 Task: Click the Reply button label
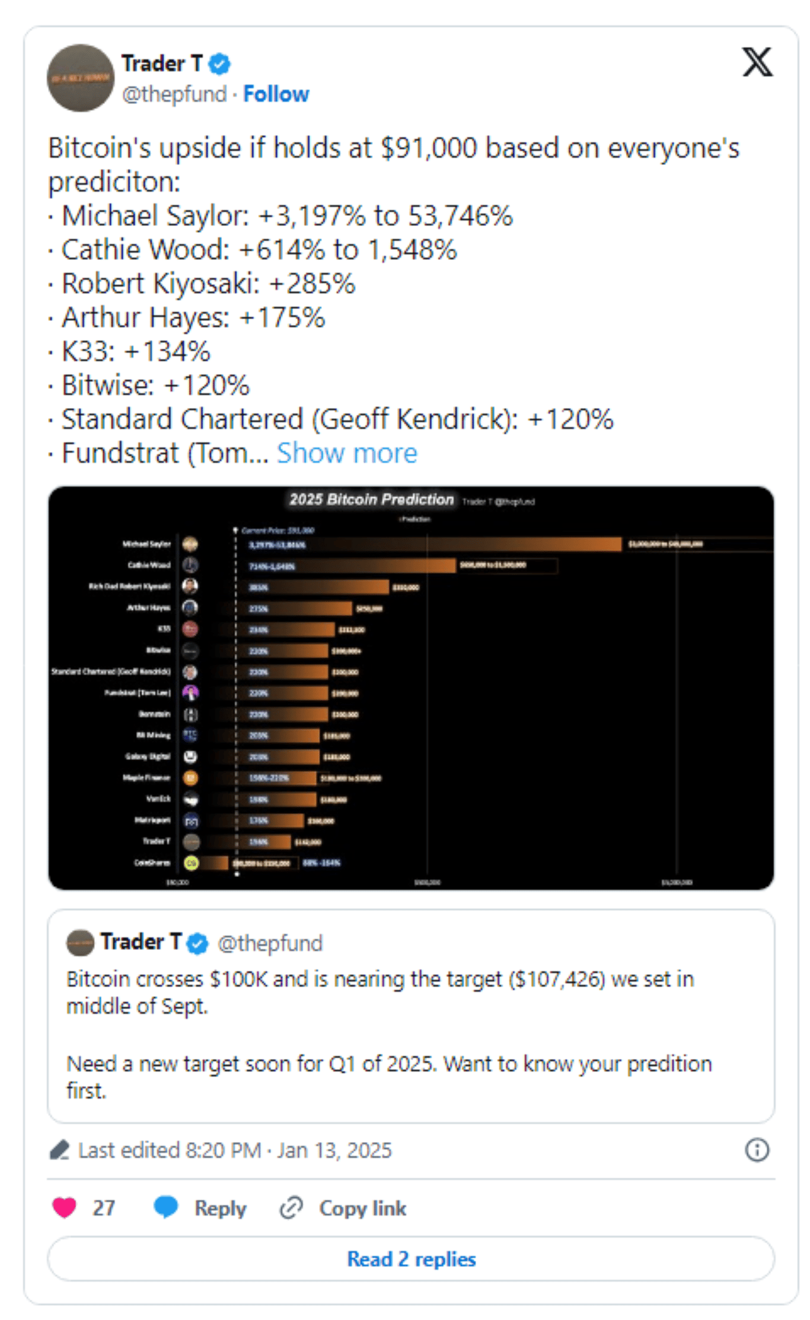220,1208
